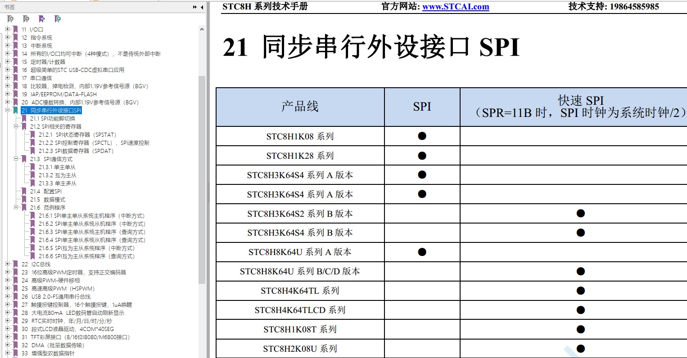The width and height of the screenshot is (687, 358).
Task: Click the bookmark icon beside 21.2.1 SPI状态寄存器
Action: point(32,135)
